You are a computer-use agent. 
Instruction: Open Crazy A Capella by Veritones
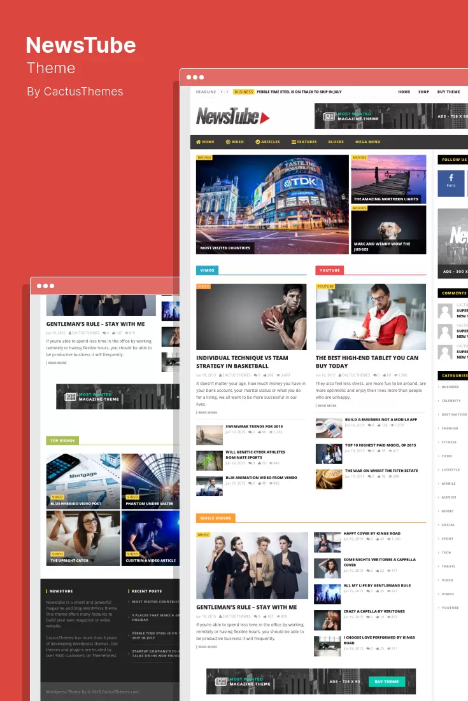pyautogui.click(x=374, y=611)
